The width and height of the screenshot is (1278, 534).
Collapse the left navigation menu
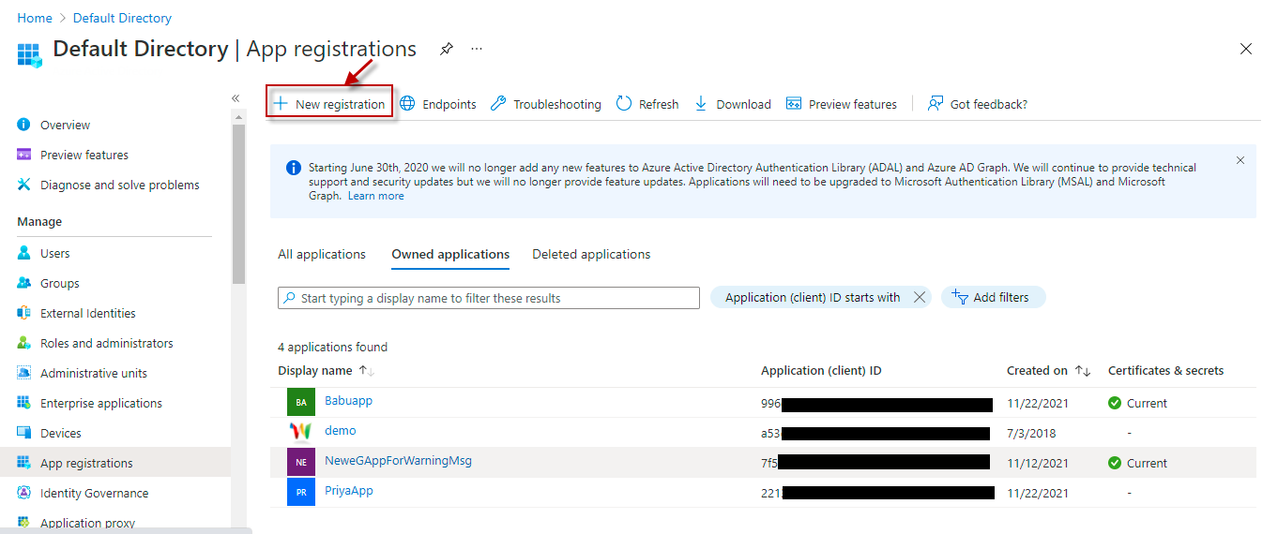(236, 98)
